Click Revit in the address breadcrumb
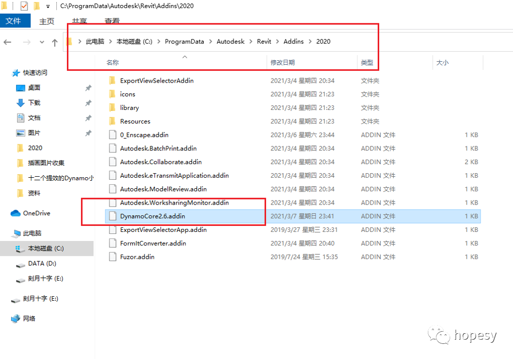 264,42
